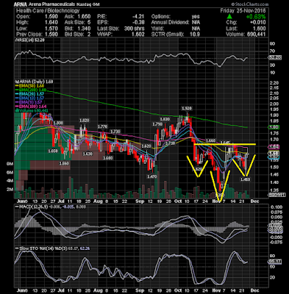Click the EPS value -0.38

click(138, 23)
